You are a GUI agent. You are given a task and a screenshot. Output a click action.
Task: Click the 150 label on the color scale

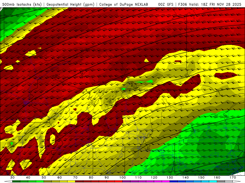coord(201,178)
